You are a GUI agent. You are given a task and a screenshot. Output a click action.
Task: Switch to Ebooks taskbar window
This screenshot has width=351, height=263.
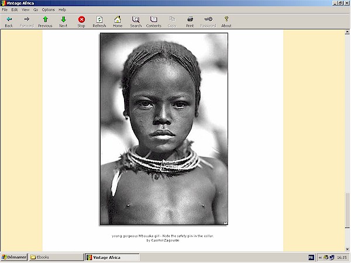(x=56, y=257)
